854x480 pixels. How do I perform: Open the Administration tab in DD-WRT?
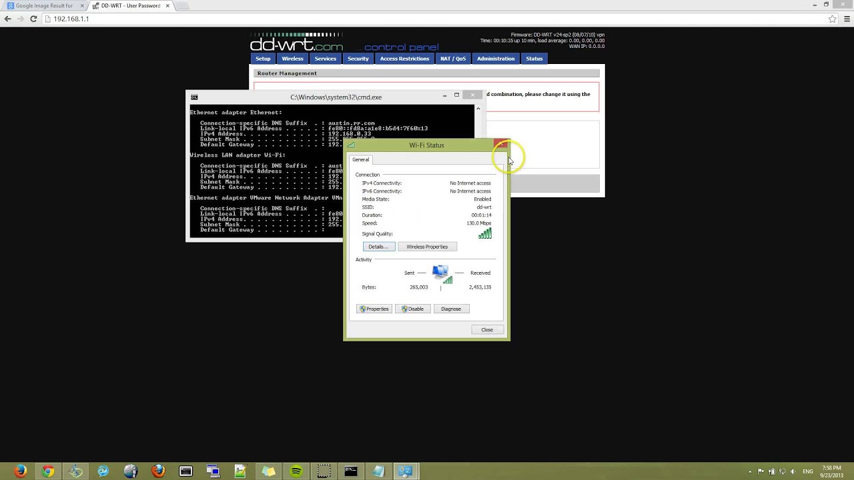click(x=496, y=59)
